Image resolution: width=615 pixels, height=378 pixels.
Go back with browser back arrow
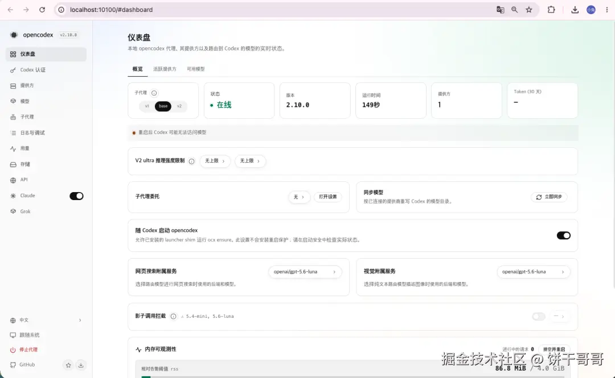[x=11, y=10]
